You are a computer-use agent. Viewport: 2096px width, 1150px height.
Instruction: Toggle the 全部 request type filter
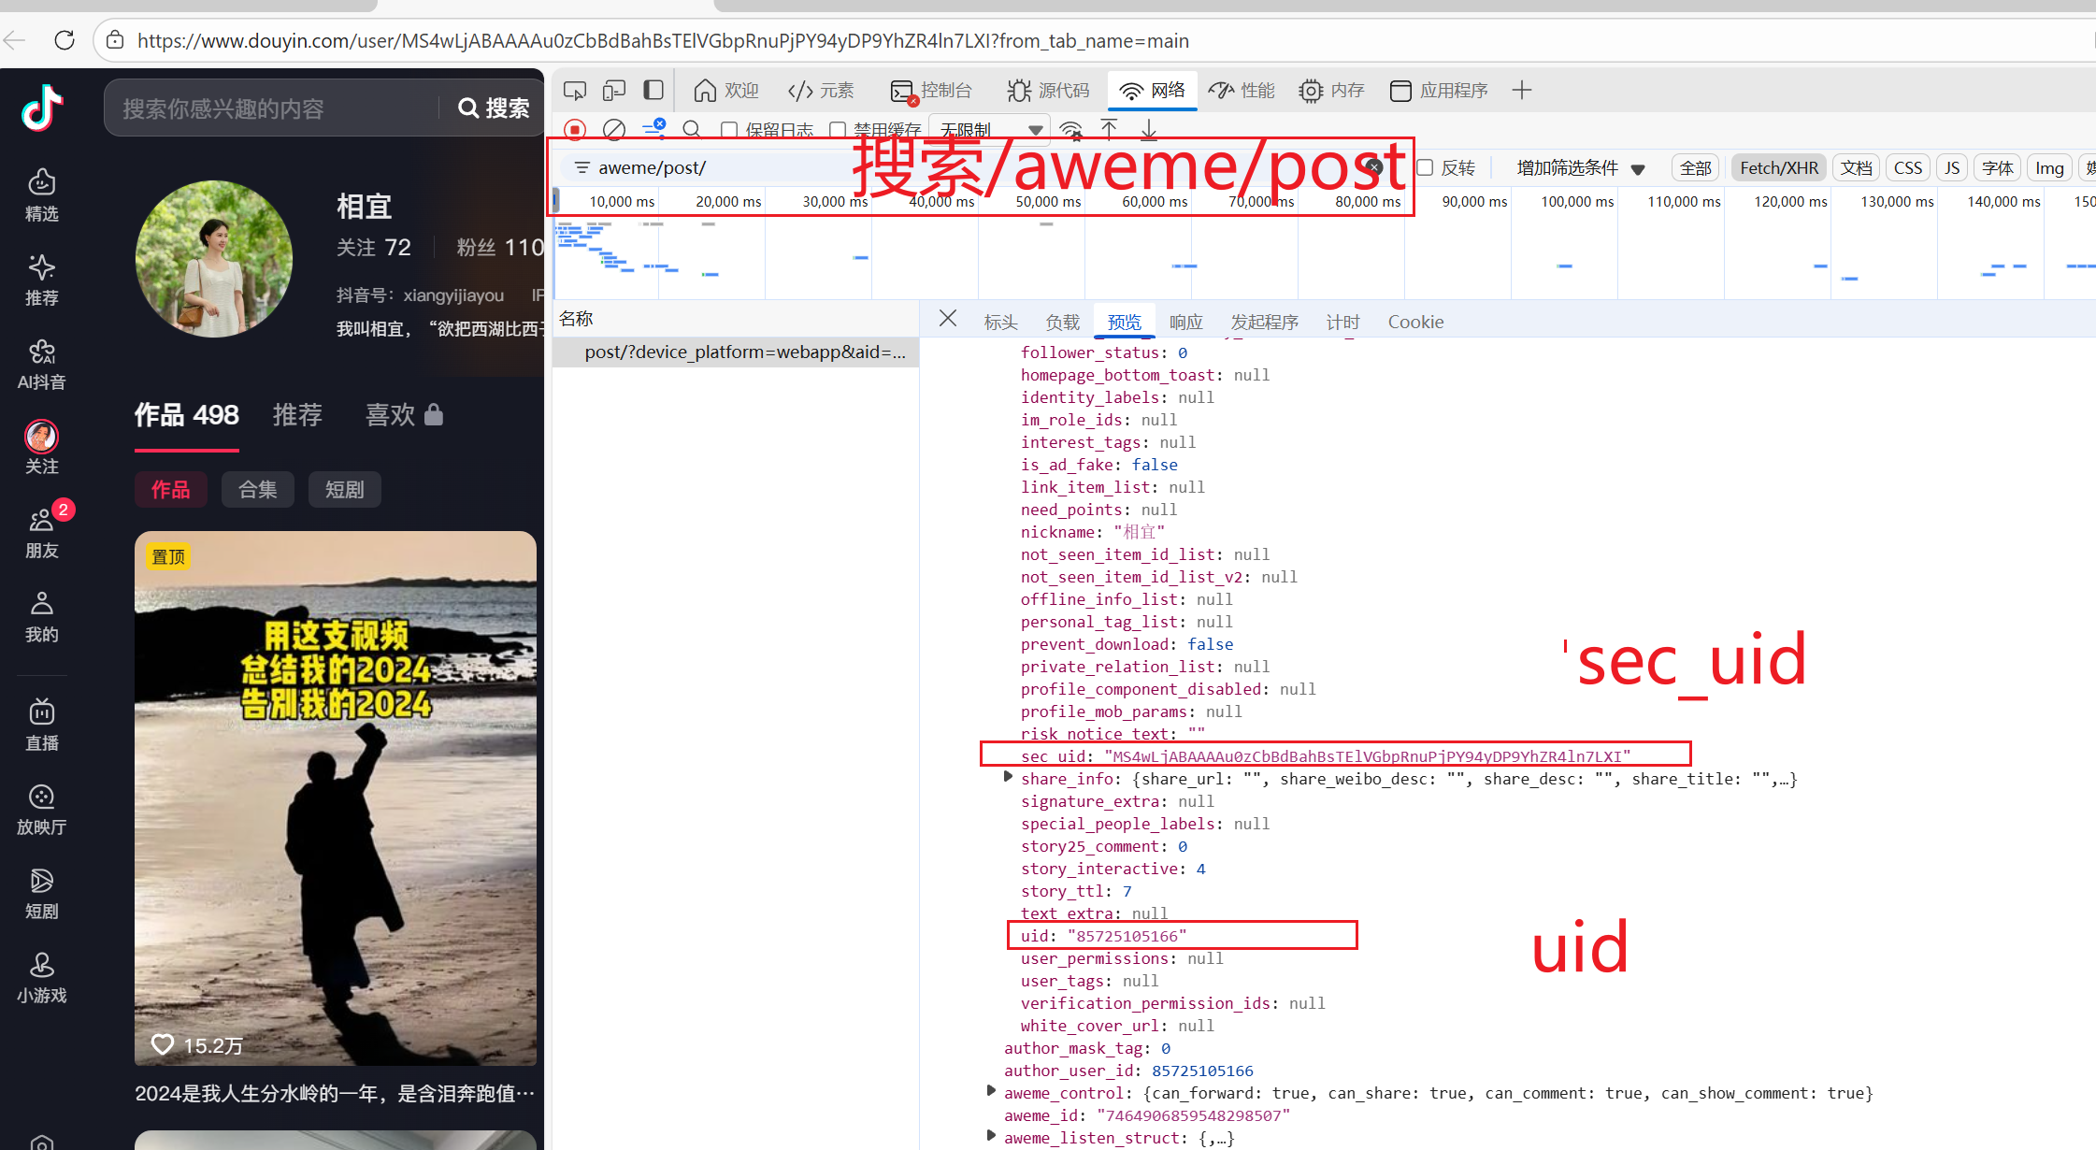(1696, 167)
